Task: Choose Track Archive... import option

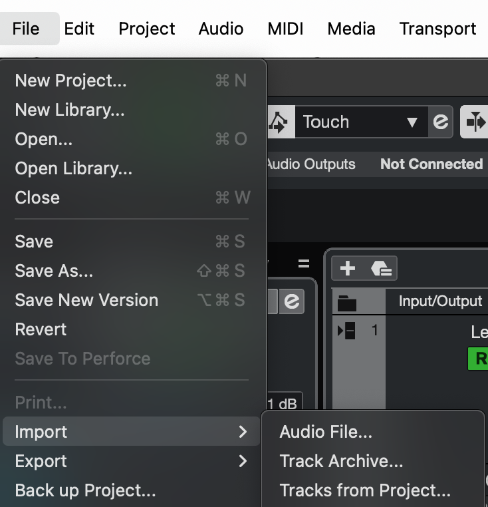Action: click(x=341, y=461)
